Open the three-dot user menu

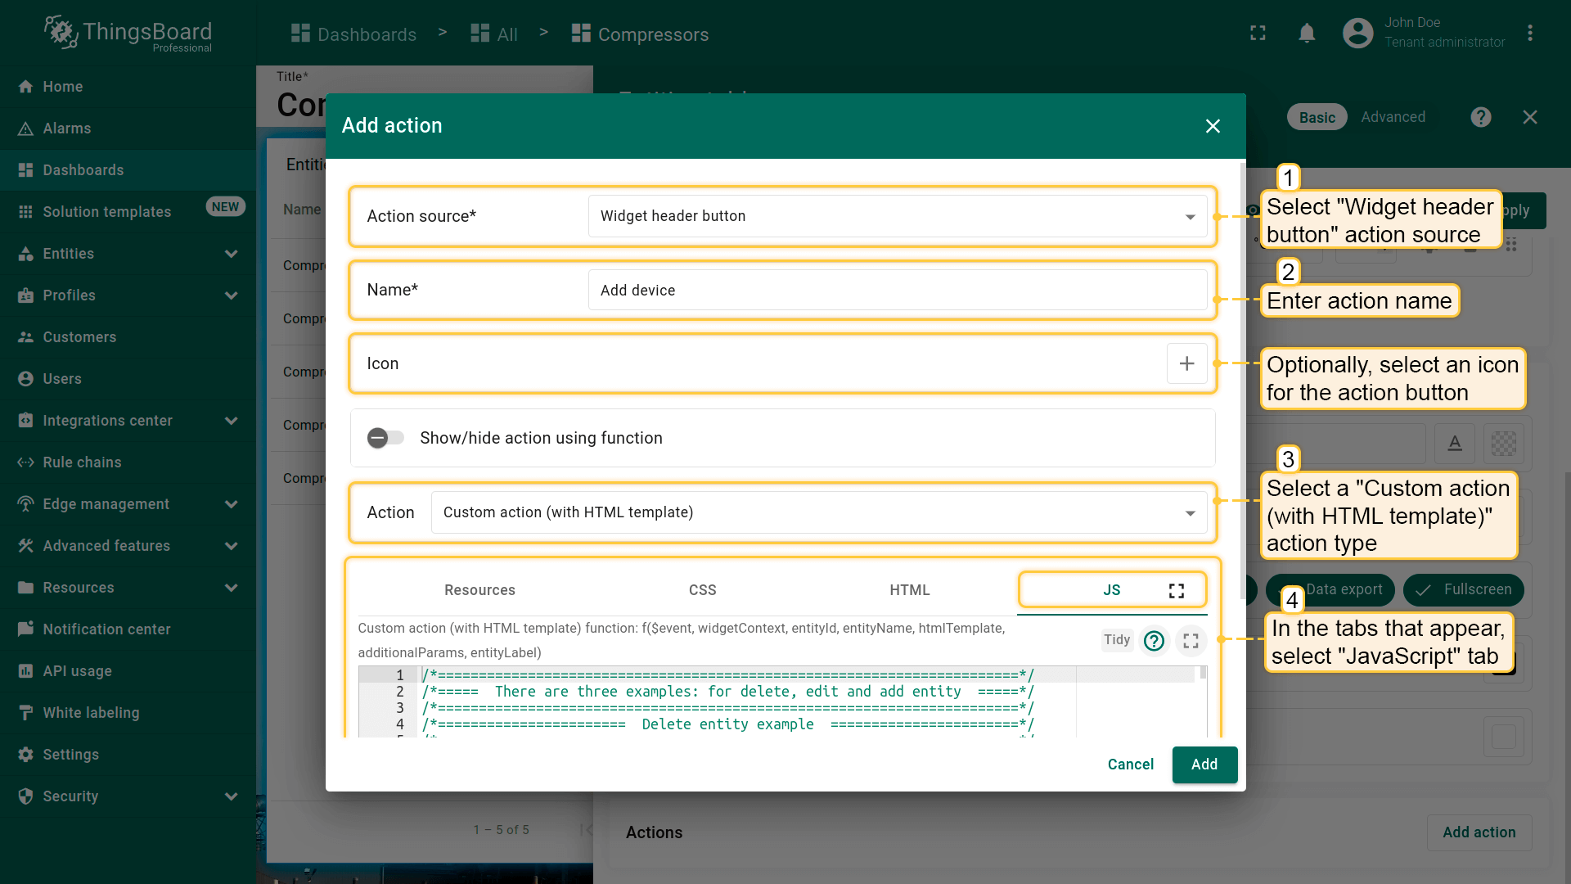tap(1529, 34)
